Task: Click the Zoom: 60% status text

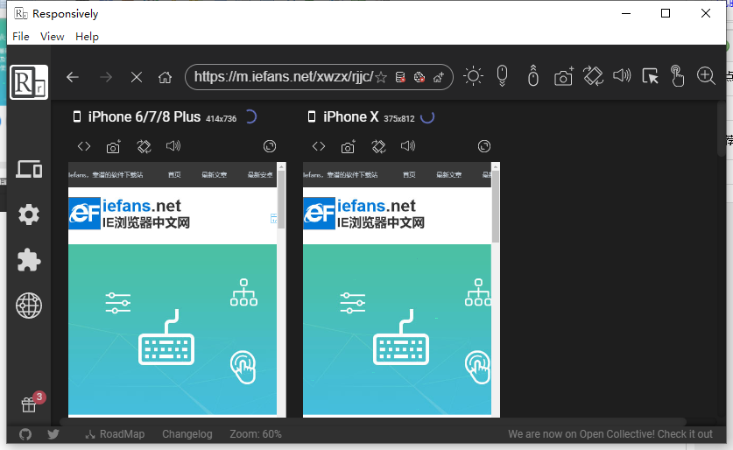Action: (x=256, y=434)
